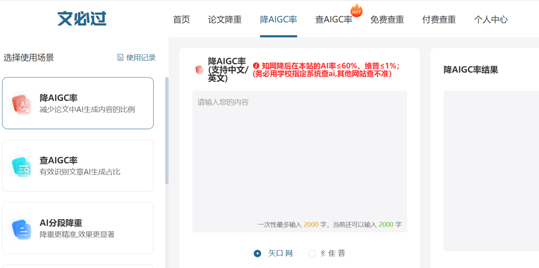
Task: Open the 首页 navigation tab
Action: [x=181, y=19]
